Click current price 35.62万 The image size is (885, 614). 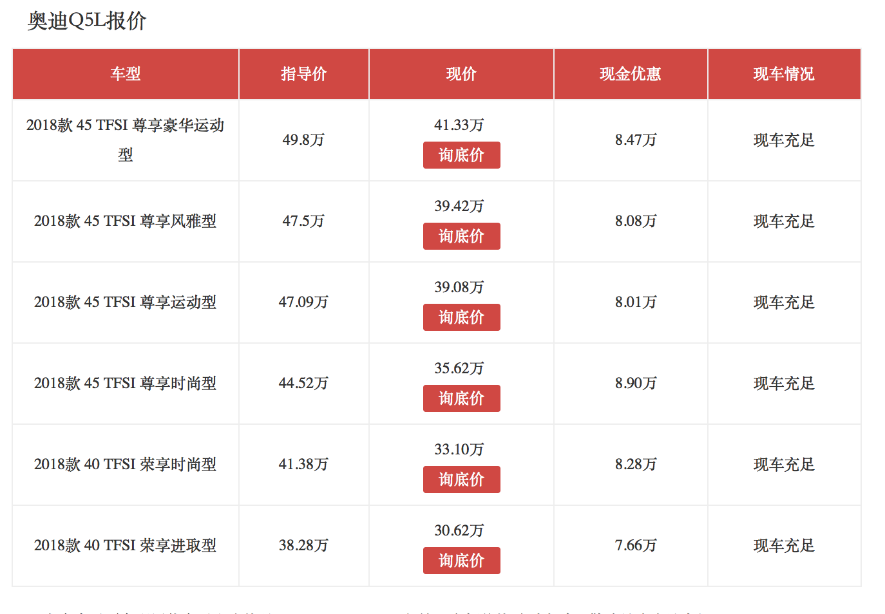coord(459,368)
